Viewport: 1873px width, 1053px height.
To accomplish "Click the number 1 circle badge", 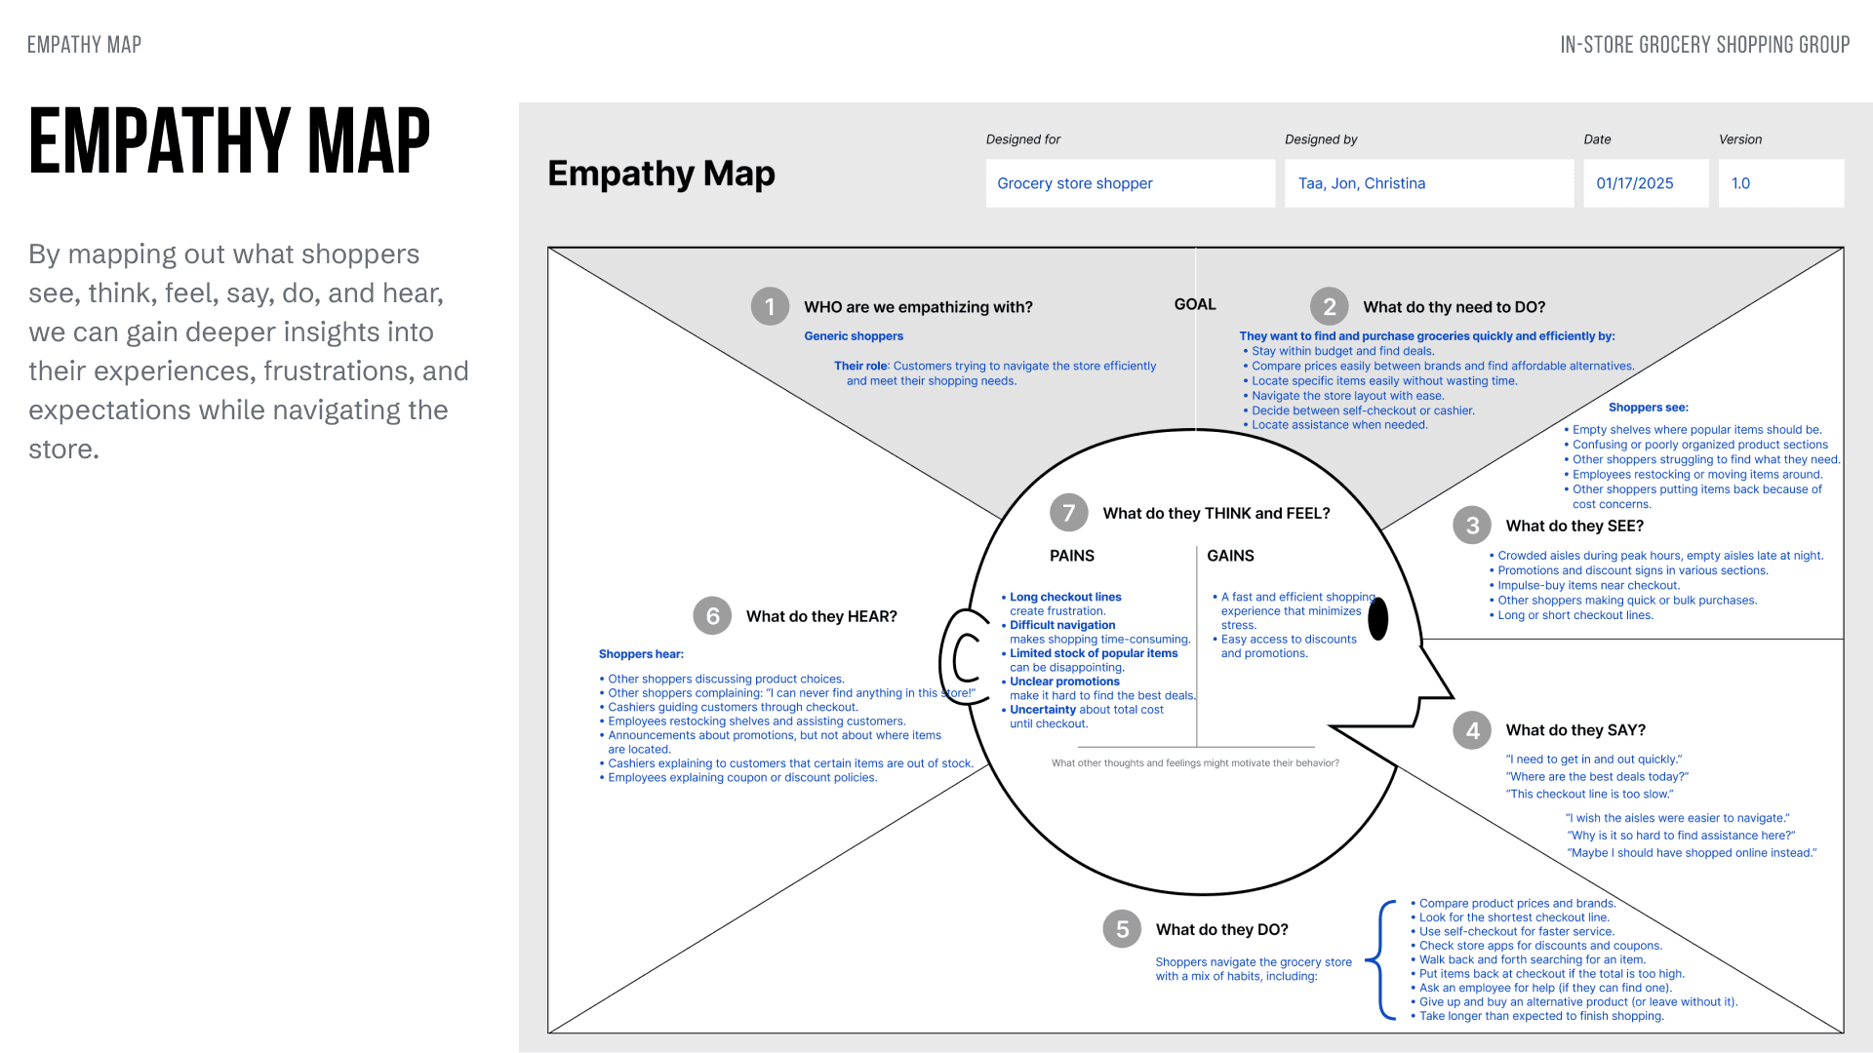I will tap(770, 306).
